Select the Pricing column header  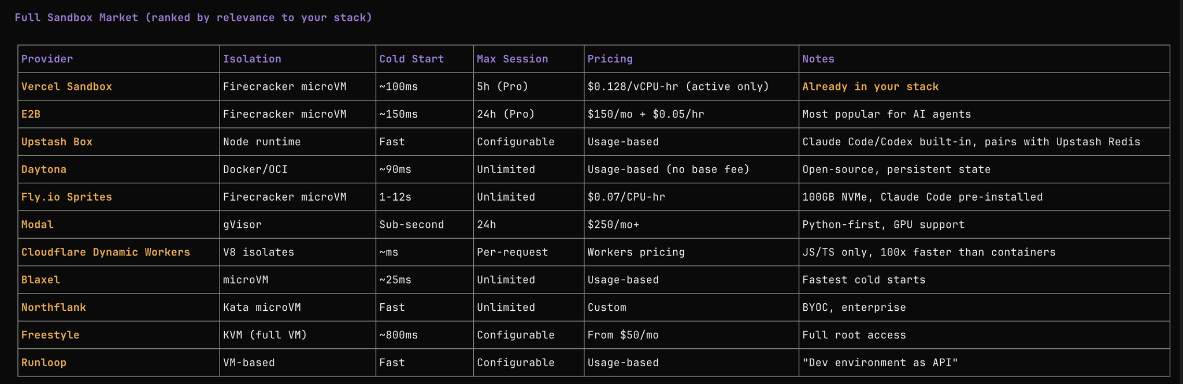point(610,59)
